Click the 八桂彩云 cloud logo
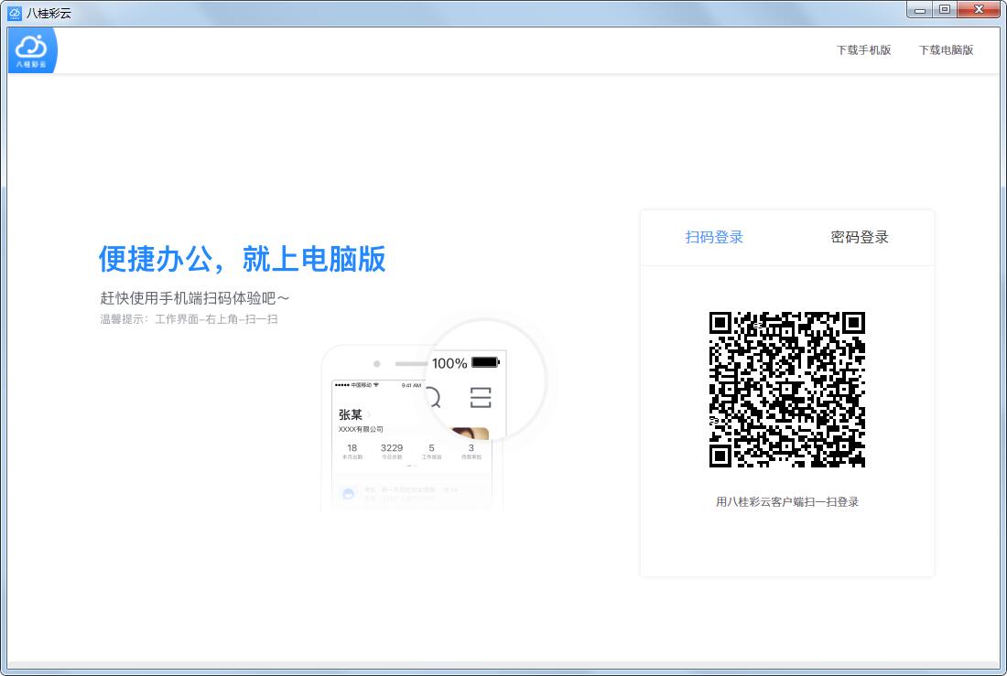The height and width of the screenshot is (676, 1007). click(x=31, y=48)
